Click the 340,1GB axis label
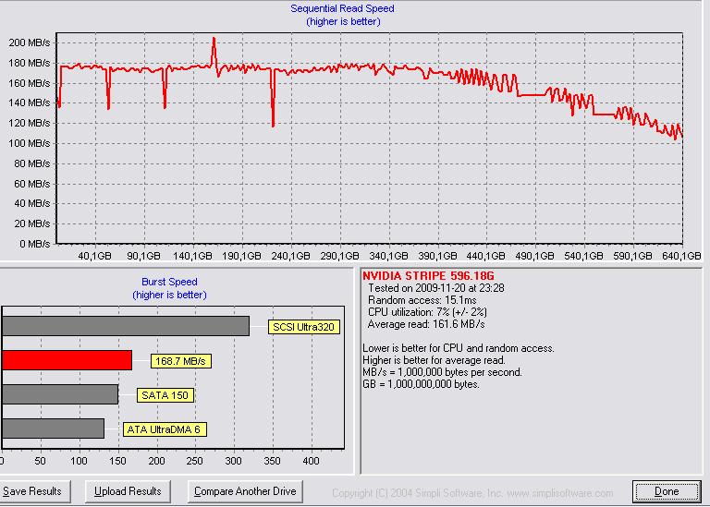Viewport: 710px width, 507px height. [388, 256]
